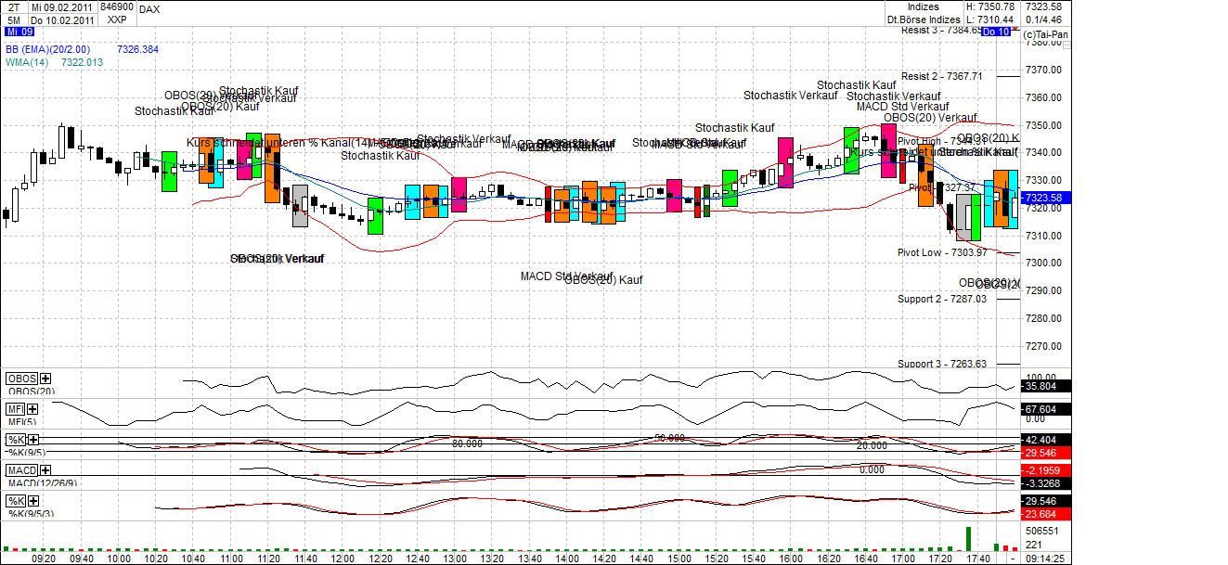Click the plus icon beside the %K(9/5/3) label

33,500
